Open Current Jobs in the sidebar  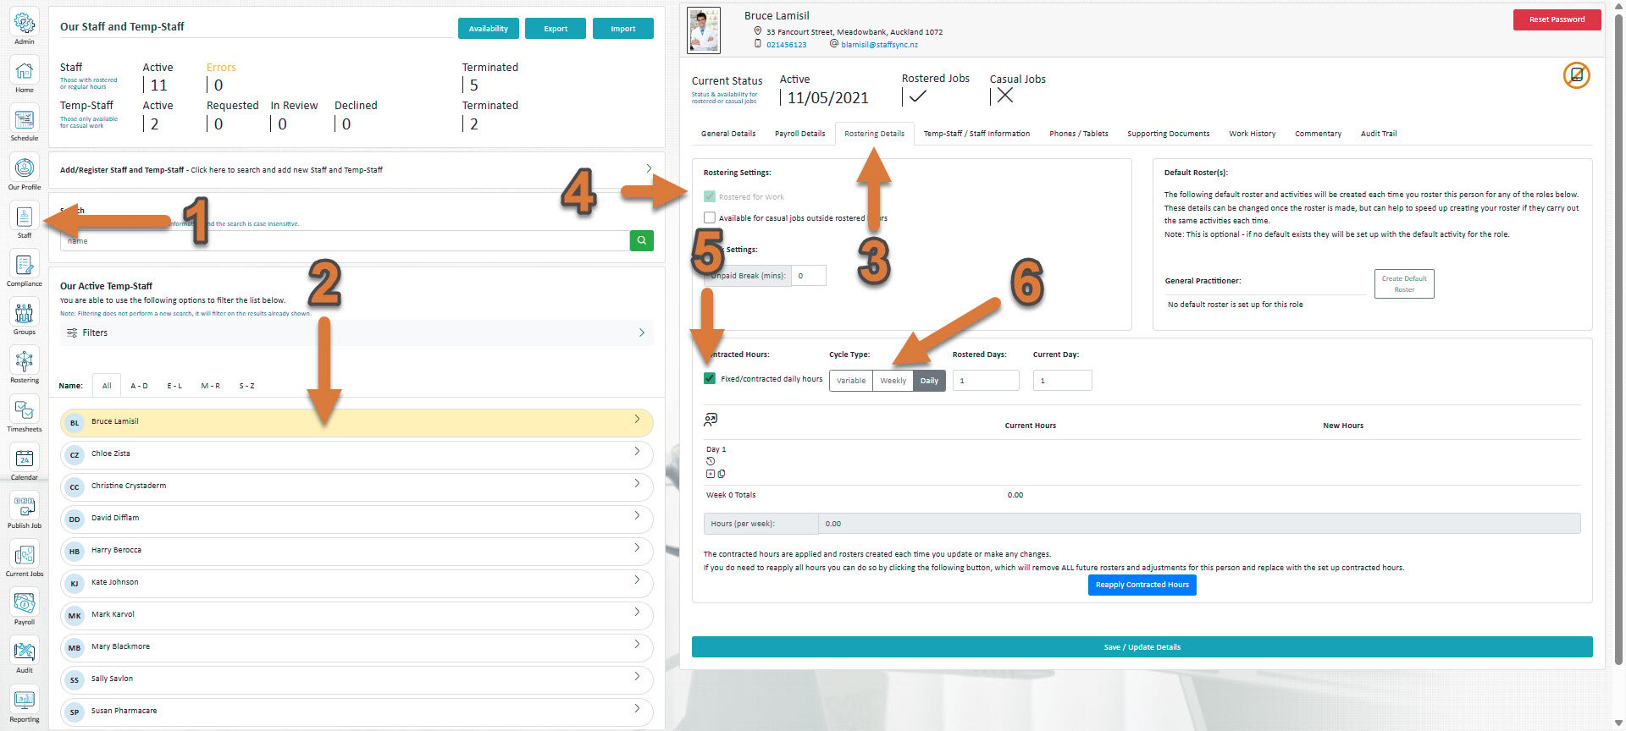25,555
